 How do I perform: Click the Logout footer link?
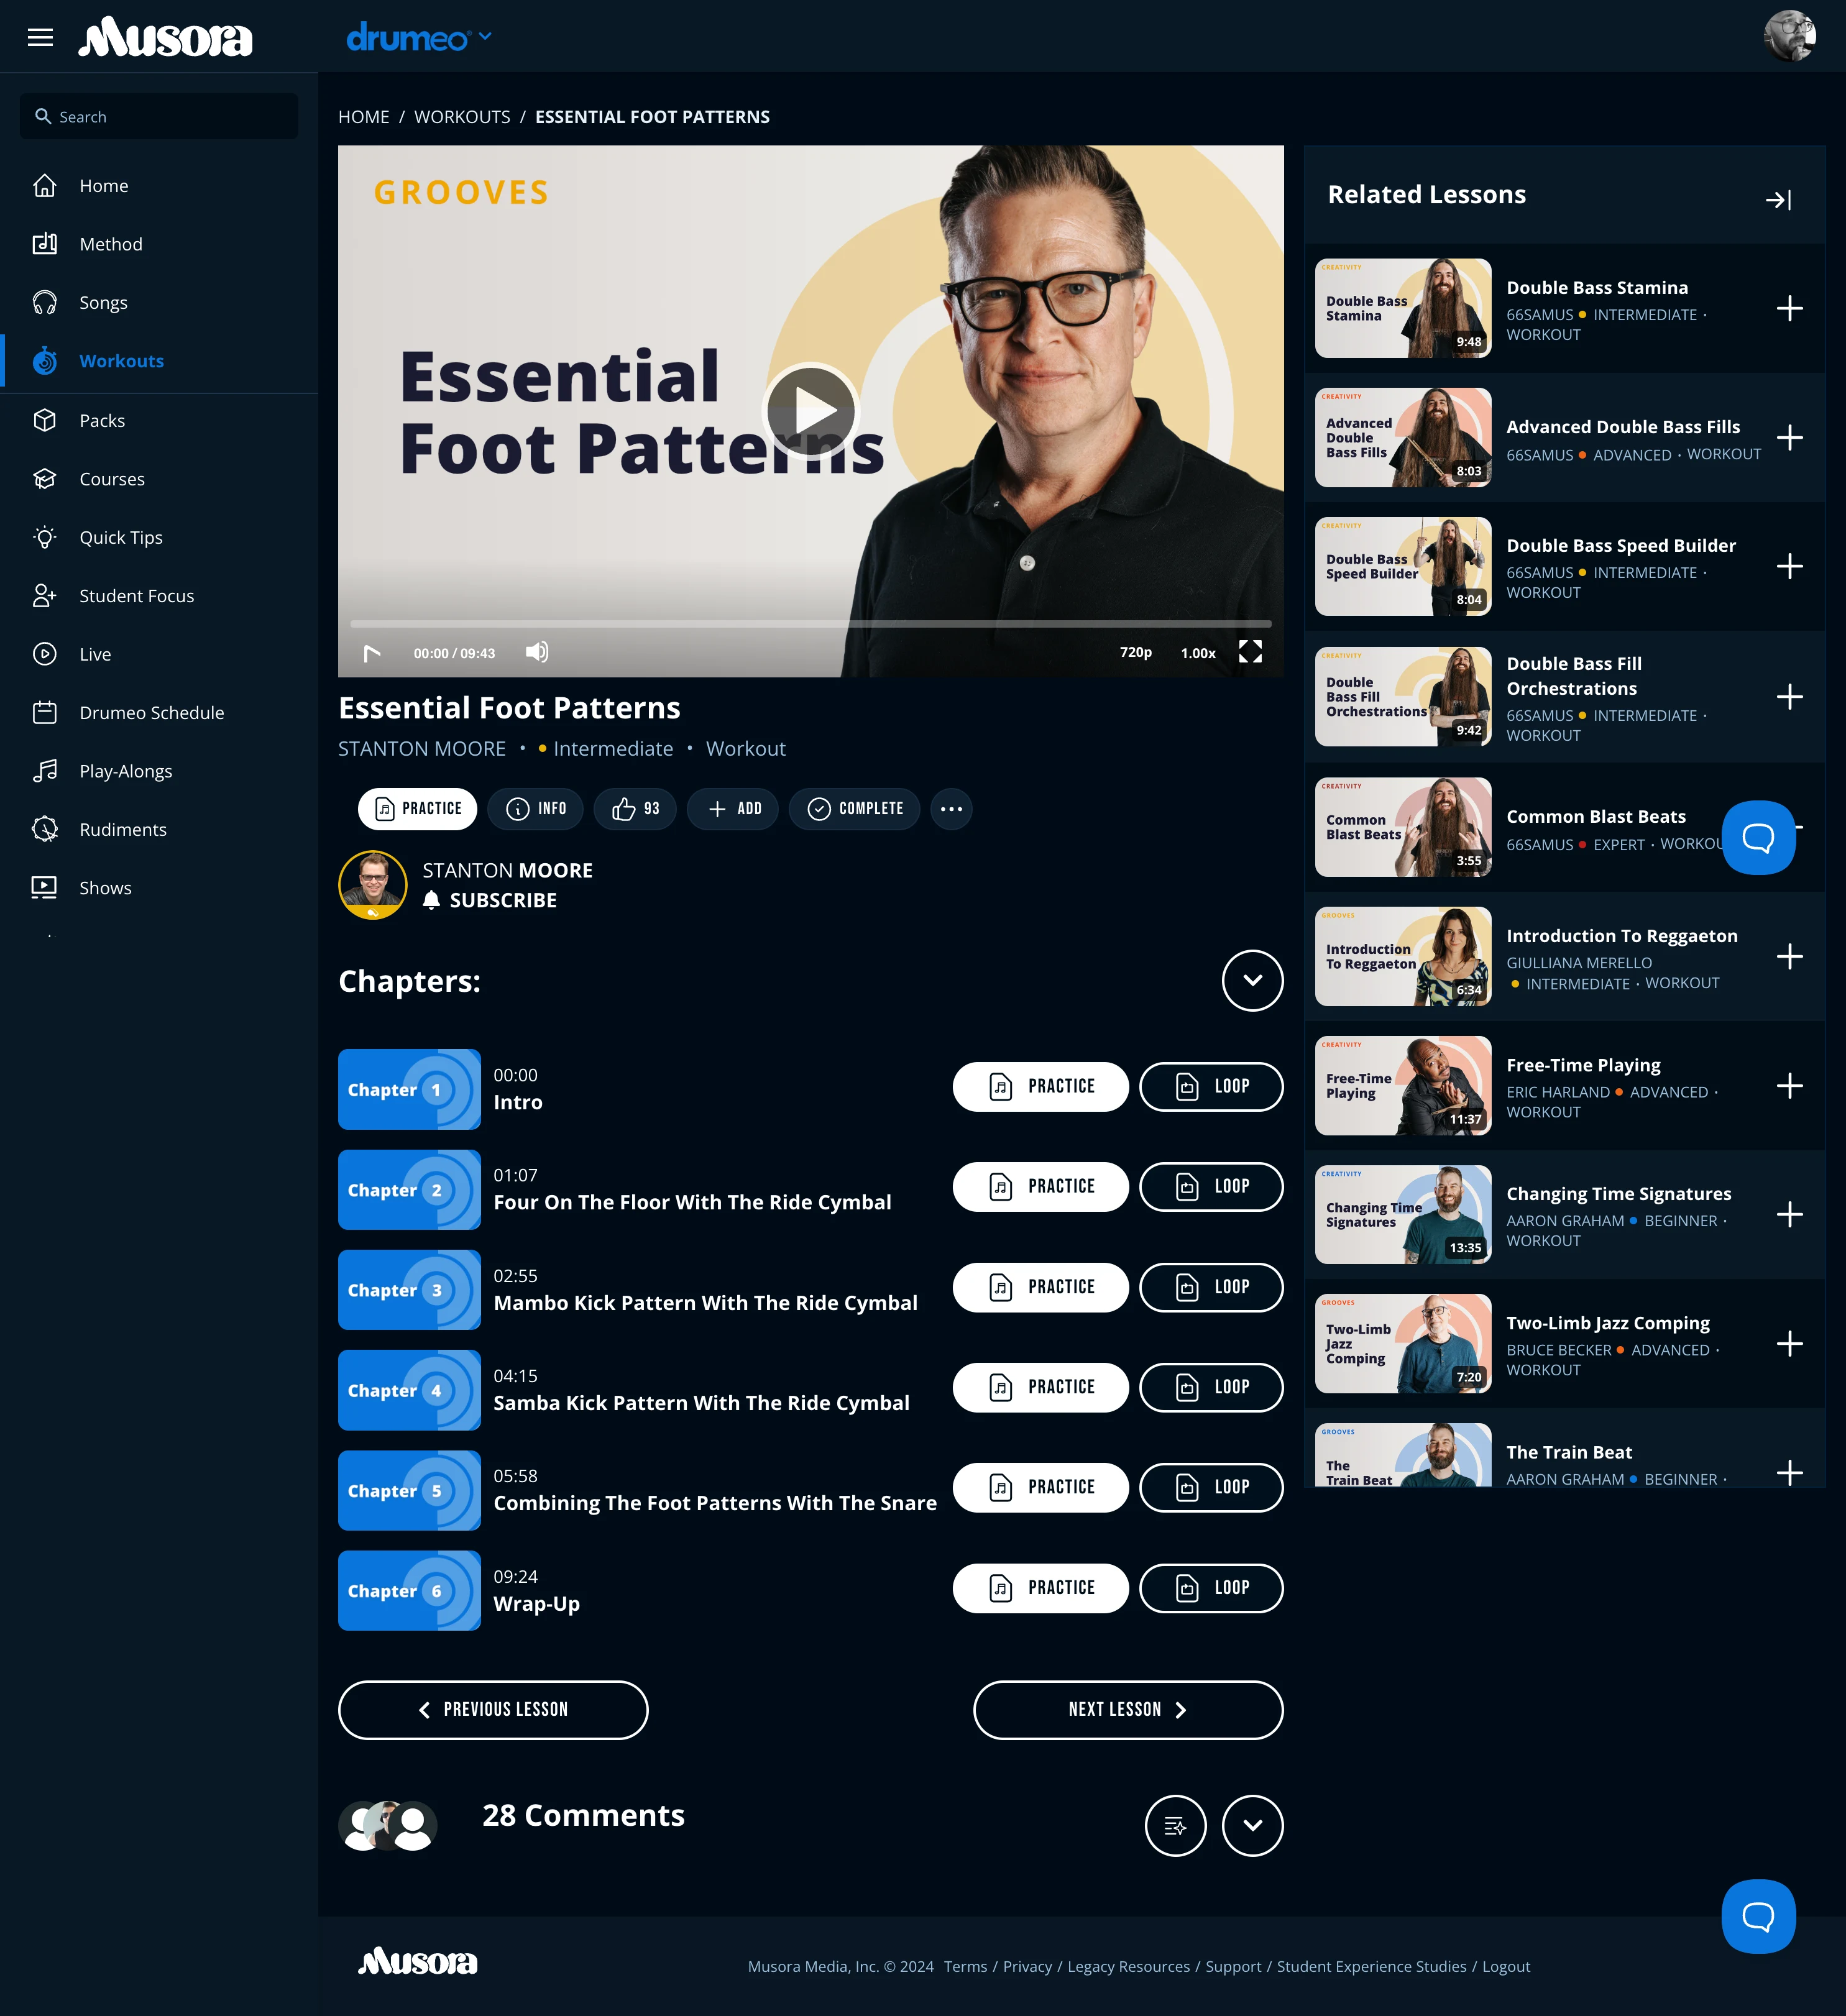click(1506, 1966)
